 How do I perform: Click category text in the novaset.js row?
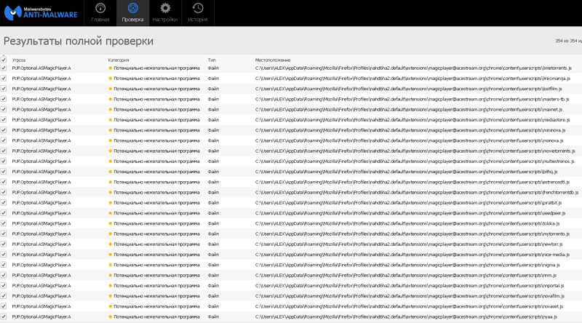tap(156, 306)
